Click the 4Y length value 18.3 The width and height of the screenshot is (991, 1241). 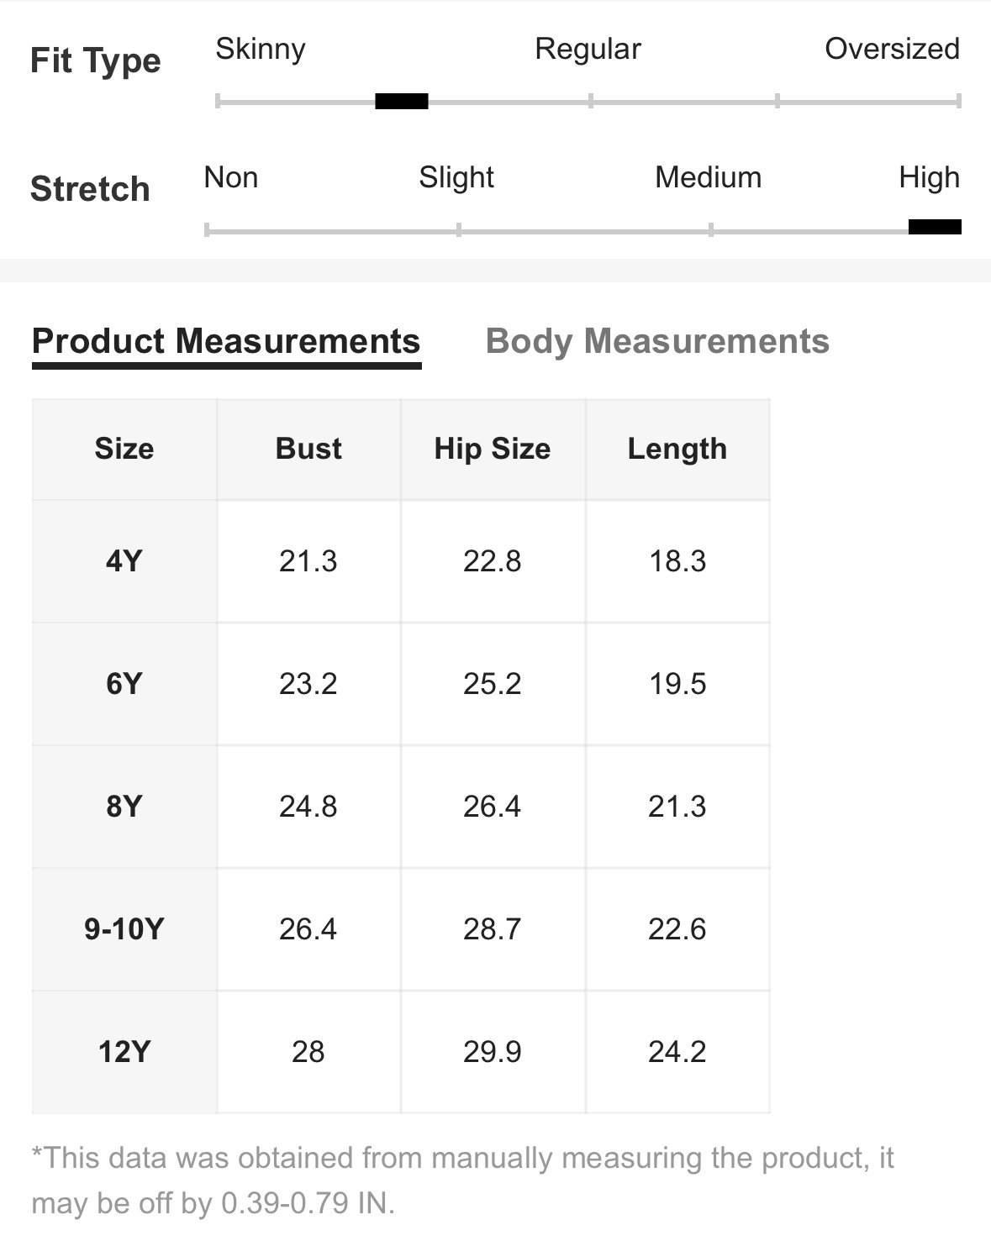[x=677, y=560]
